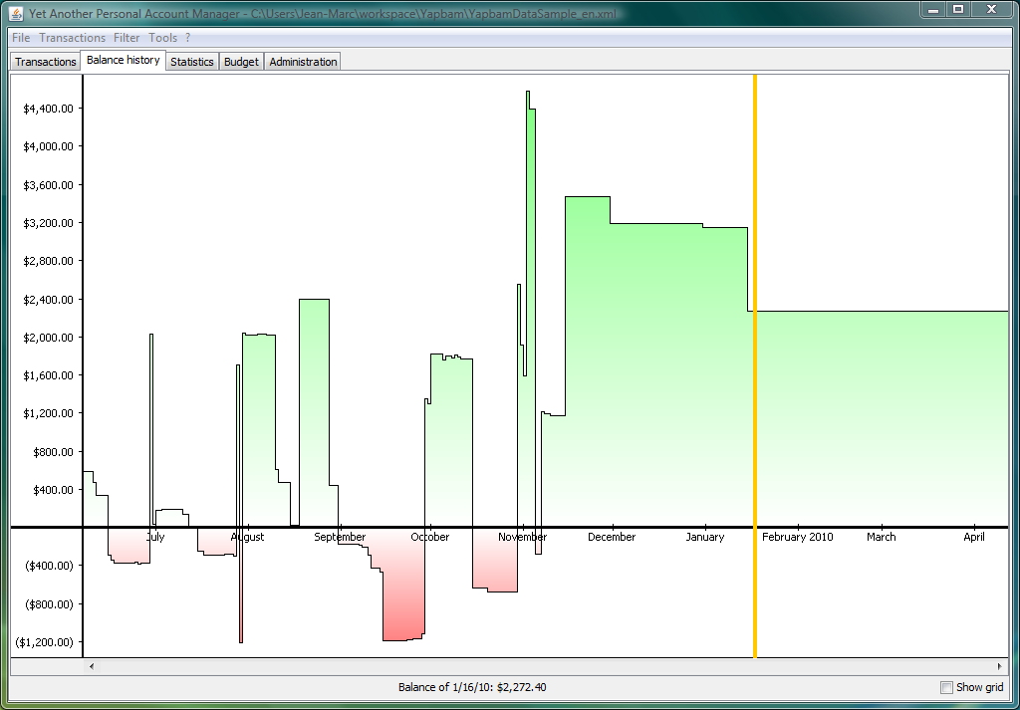
Task: Expand the Tools menu
Action: [162, 38]
